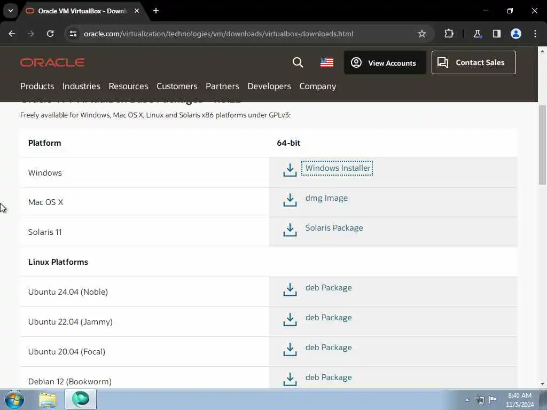Open the Windows Start button

(x=14, y=399)
